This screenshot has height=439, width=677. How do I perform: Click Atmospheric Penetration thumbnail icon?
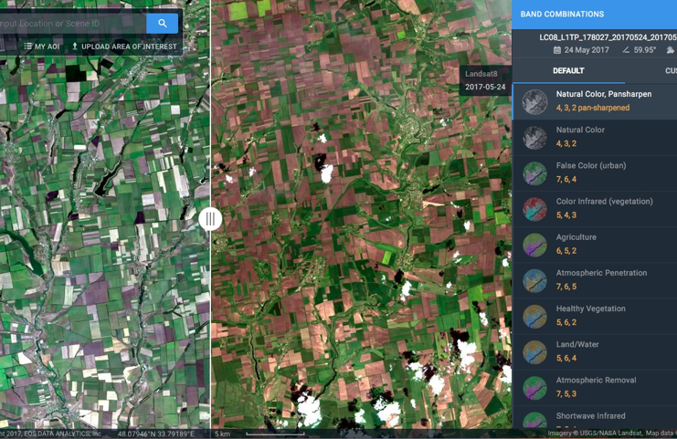[534, 281]
